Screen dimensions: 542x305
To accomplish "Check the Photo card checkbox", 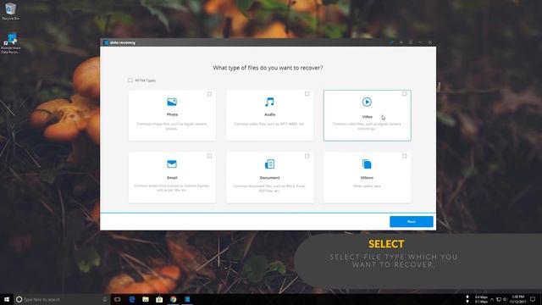I will [x=209, y=94].
